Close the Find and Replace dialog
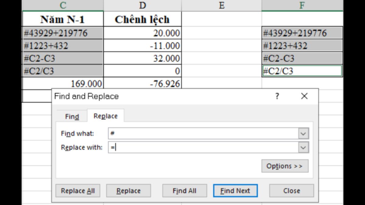 (291, 191)
